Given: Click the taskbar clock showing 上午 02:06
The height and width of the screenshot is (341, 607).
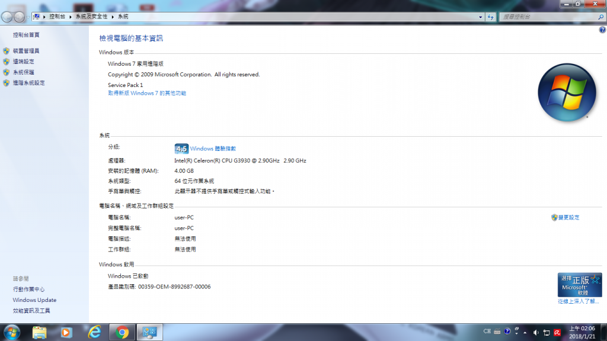Looking at the screenshot, I should coord(582,333).
